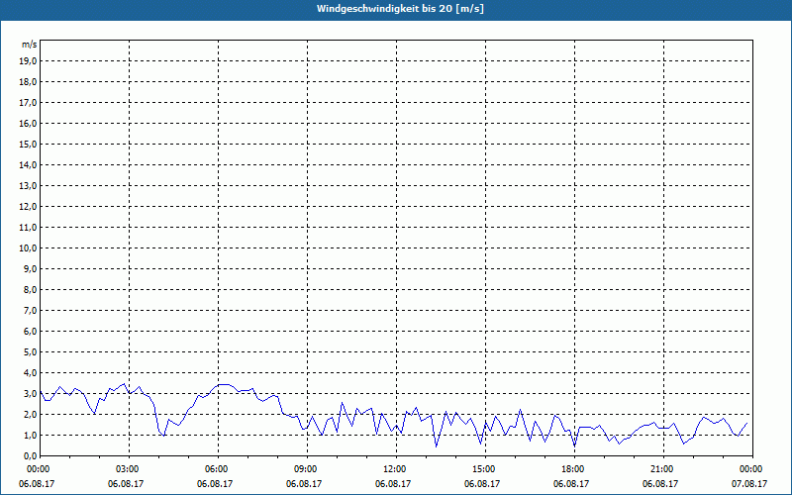The width and height of the screenshot is (792, 495).
Task: Select the 6,0 y-axis label
Action: coord(30,332)
